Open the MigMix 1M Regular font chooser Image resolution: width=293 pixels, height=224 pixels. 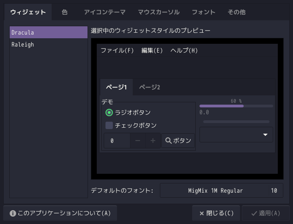222,190
